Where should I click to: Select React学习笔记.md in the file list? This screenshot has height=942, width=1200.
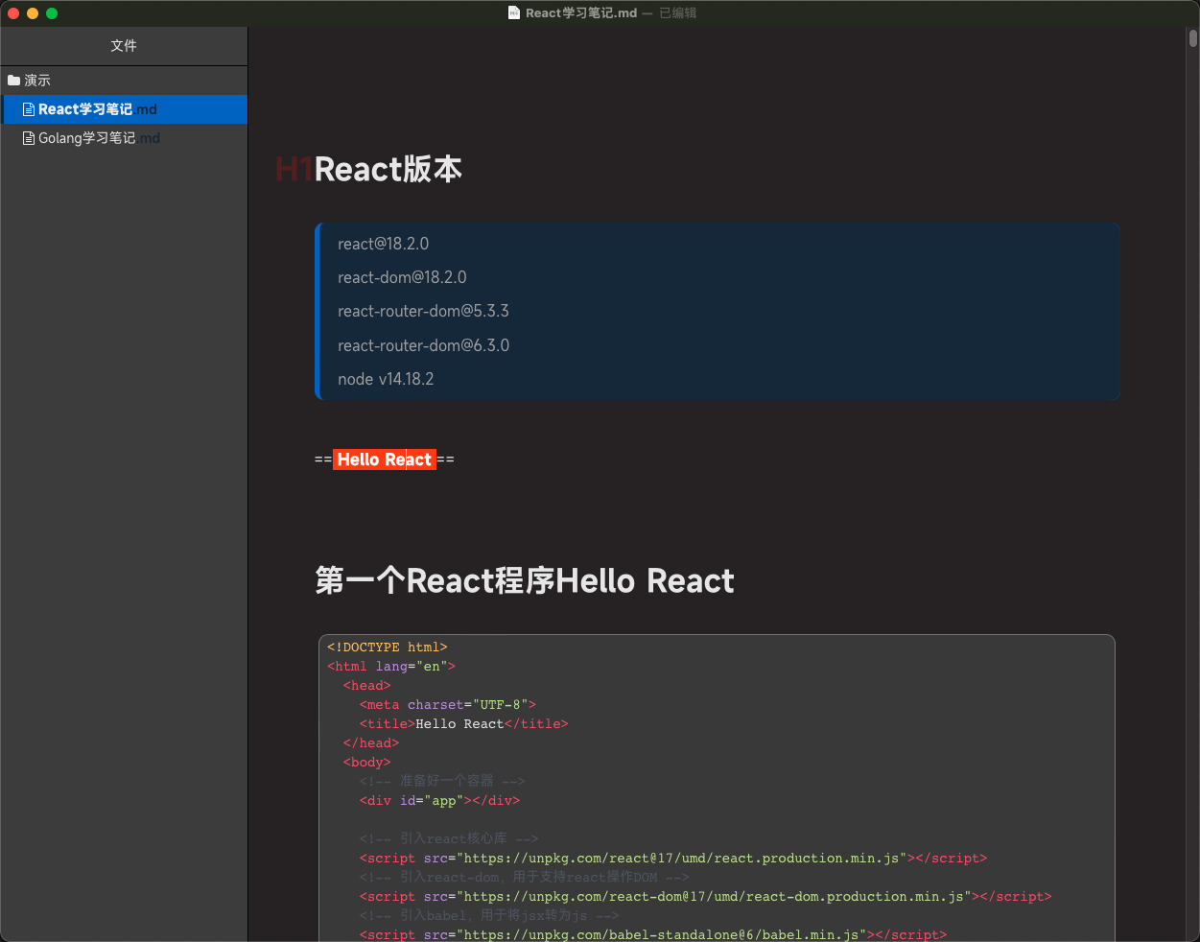(96, 109)
